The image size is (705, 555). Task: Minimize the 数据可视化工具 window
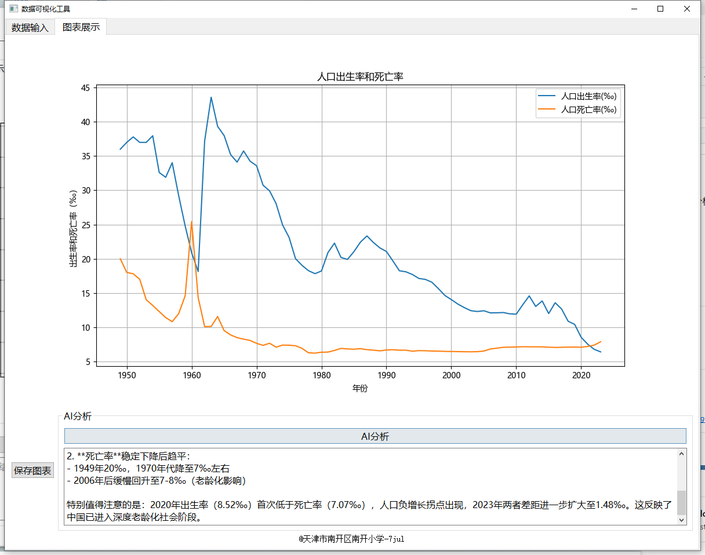click(634, 9)
